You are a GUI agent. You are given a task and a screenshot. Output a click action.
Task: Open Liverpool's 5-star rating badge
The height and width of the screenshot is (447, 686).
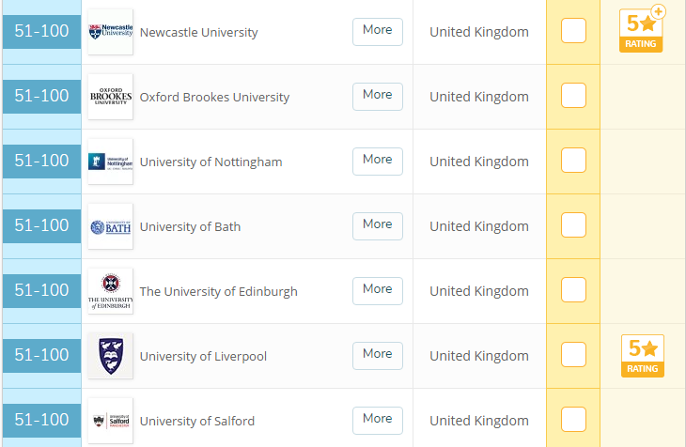(x=642, y=356)
